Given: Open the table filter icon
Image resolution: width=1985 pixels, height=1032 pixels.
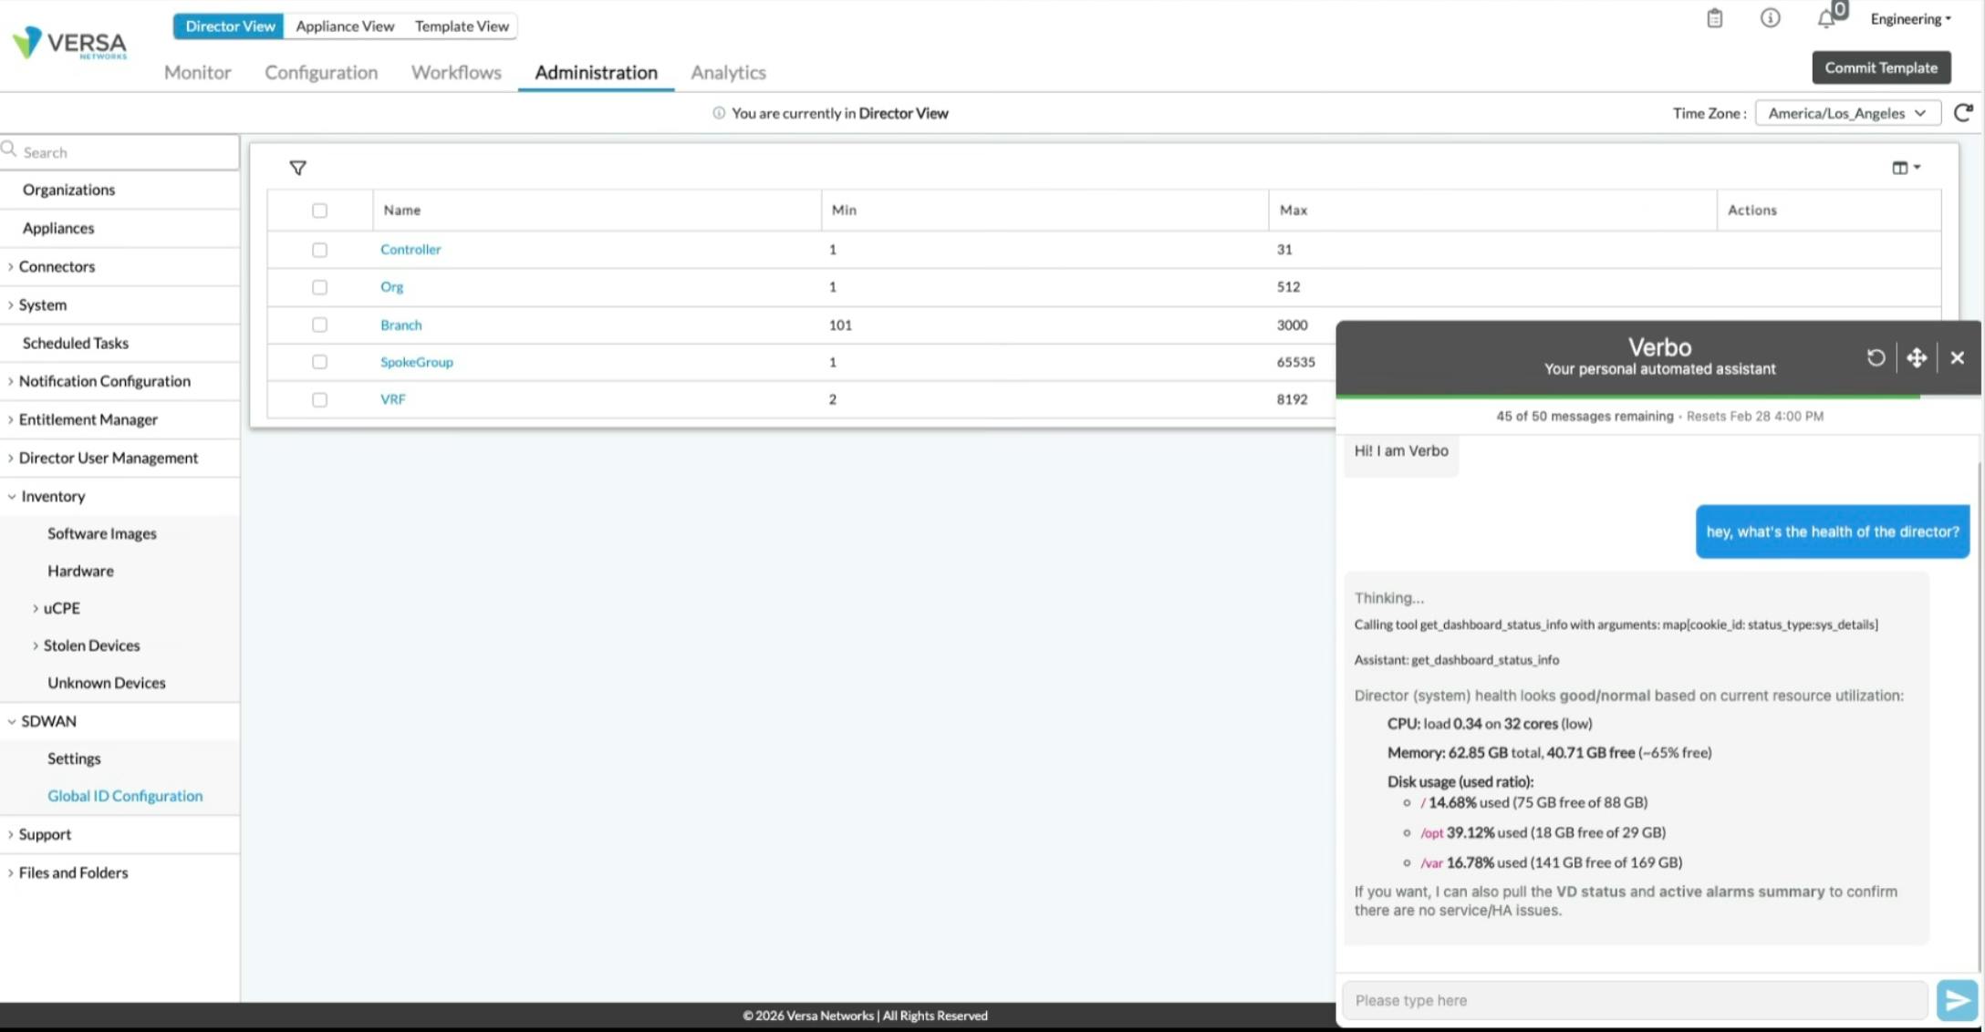Looking at the screenshot, I should point(297,168).
